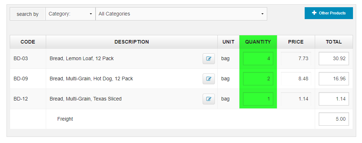
Task: Select quantity field for BD-09
Action: click(x=258, y=79)
